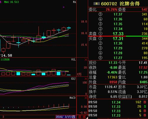148x119 pixels.
Task: Select sell level 2 price 17.34
Action: tap(118, 29)
